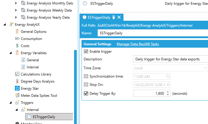Switch to the General Settings tab
Viewport: 208px width, 124px height.
(x=97, y=44)
